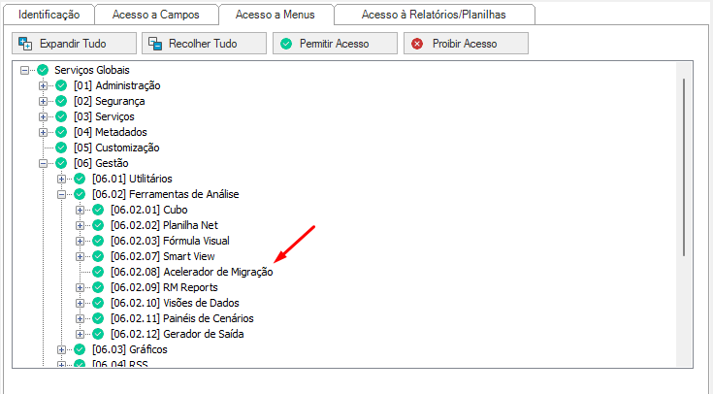Click the Expandir Tudo icon
This screenshot has width=713, height=394.
[25, 44]
